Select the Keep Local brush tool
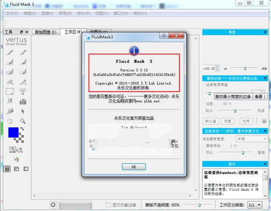 (10, 62)
